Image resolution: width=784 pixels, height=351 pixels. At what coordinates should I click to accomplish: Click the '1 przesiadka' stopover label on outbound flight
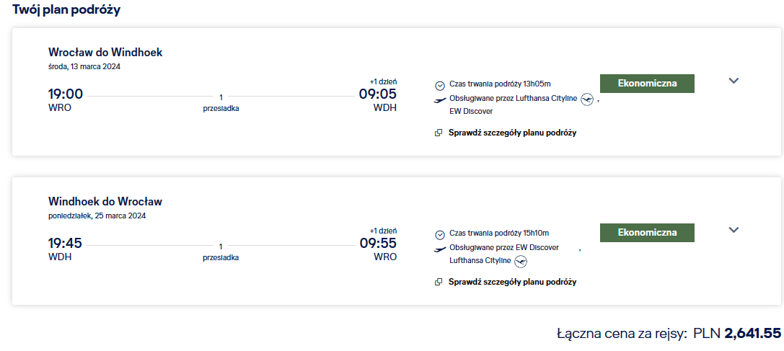[221, 103]
